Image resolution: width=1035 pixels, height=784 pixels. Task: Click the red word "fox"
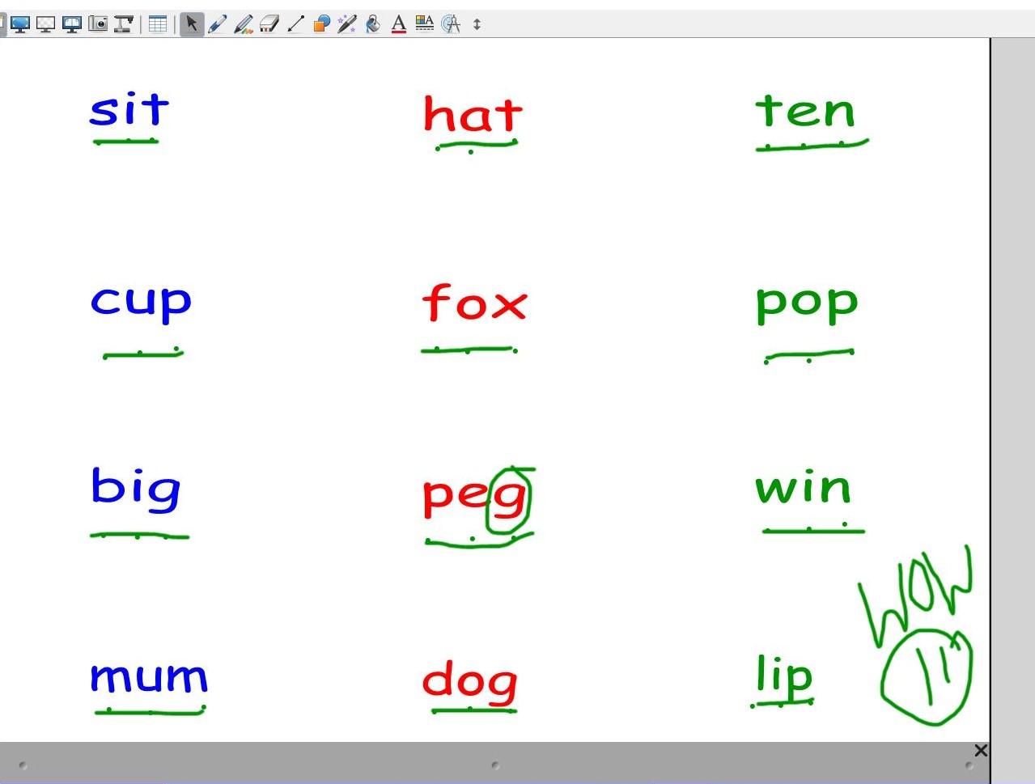[474, 303]
